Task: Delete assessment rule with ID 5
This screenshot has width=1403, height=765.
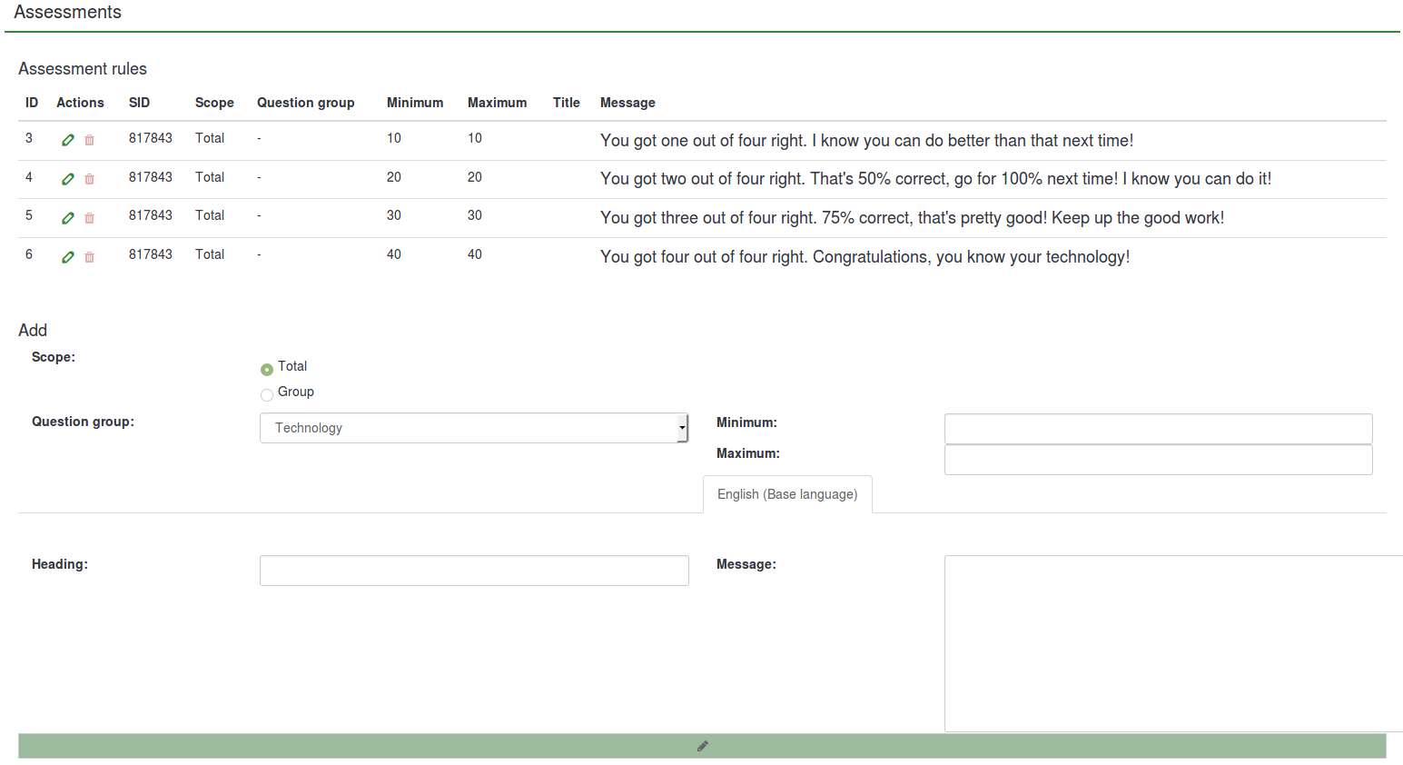Action: (89, 218)
